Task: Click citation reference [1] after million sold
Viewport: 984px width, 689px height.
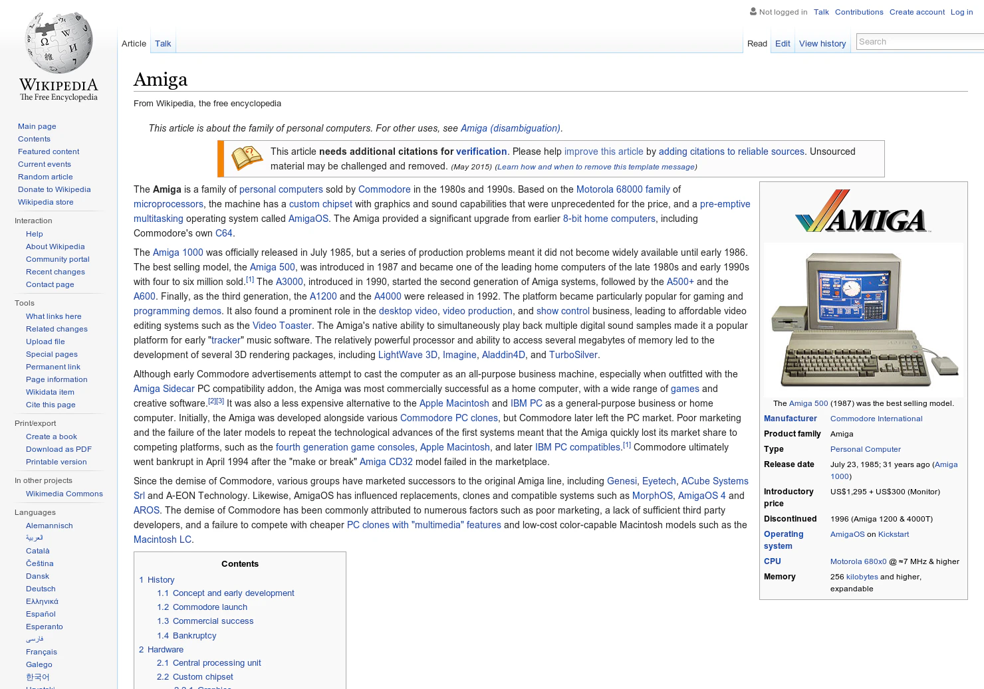Action: coord(250,280)
